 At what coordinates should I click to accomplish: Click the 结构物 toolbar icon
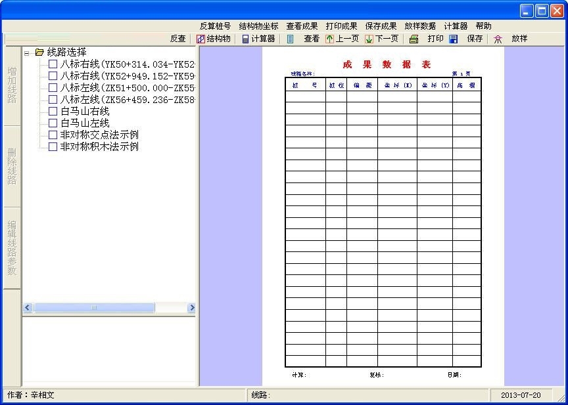(201, 39)
